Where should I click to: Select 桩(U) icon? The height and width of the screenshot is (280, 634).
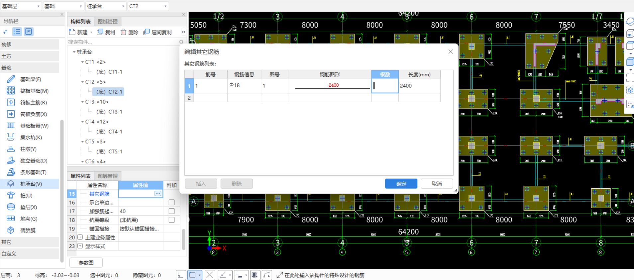click(x=11, y=195)
